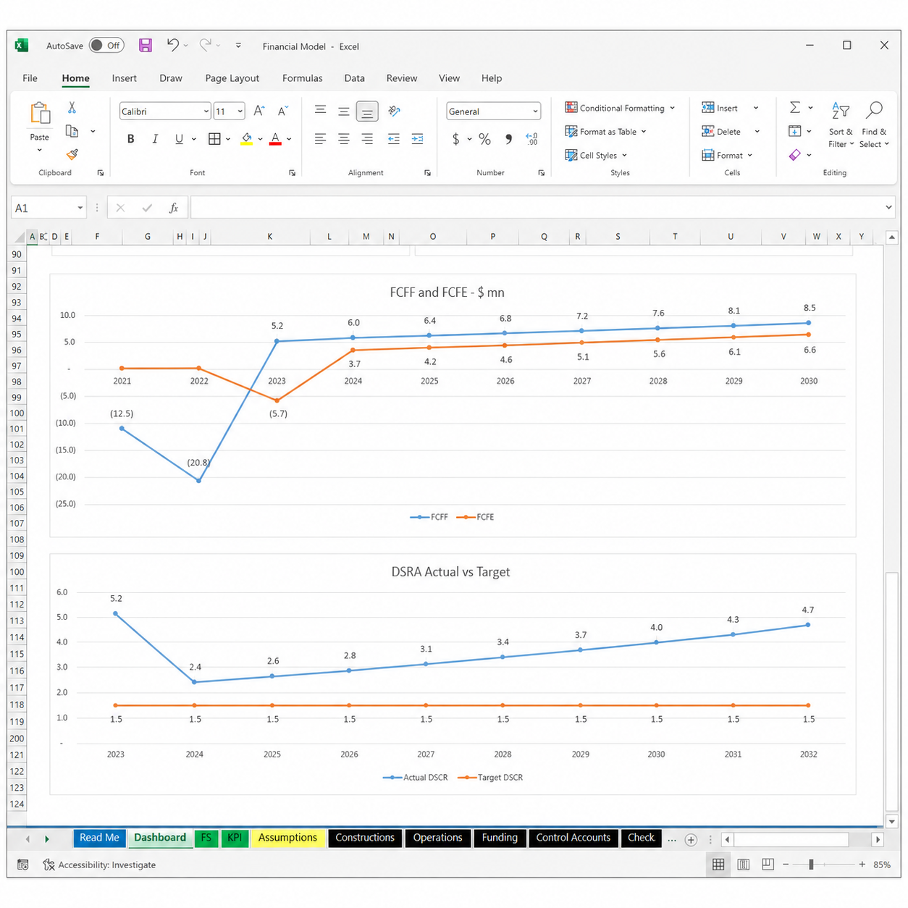This screenshot has height=908, width=908.
Task: Select the Cut scissors icon
Action: click(x=72, y=107)
